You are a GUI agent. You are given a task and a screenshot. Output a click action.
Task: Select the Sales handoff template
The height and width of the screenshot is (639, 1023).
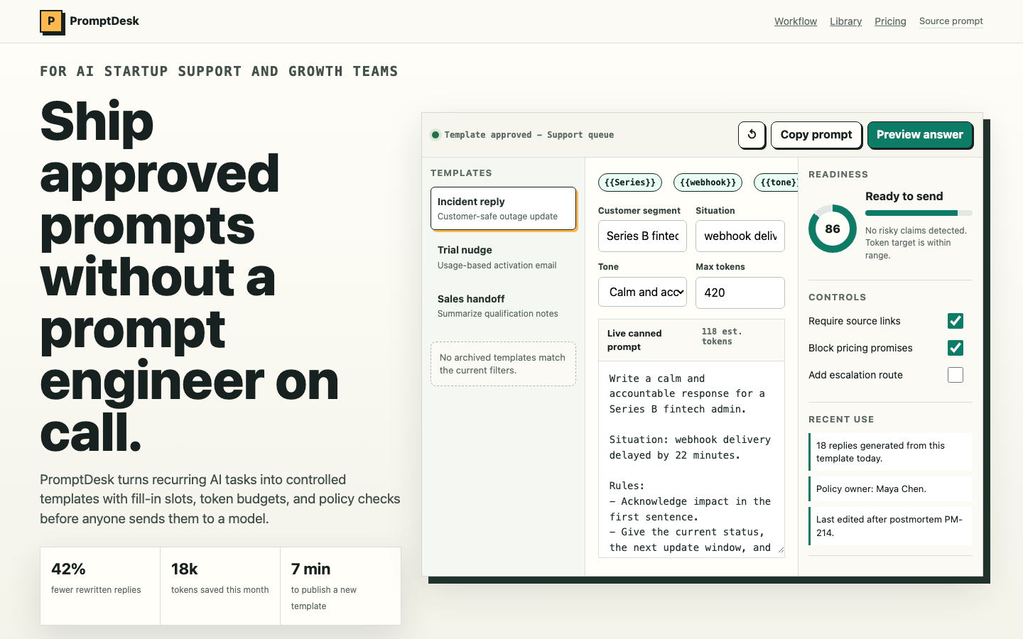pos(503,306)
